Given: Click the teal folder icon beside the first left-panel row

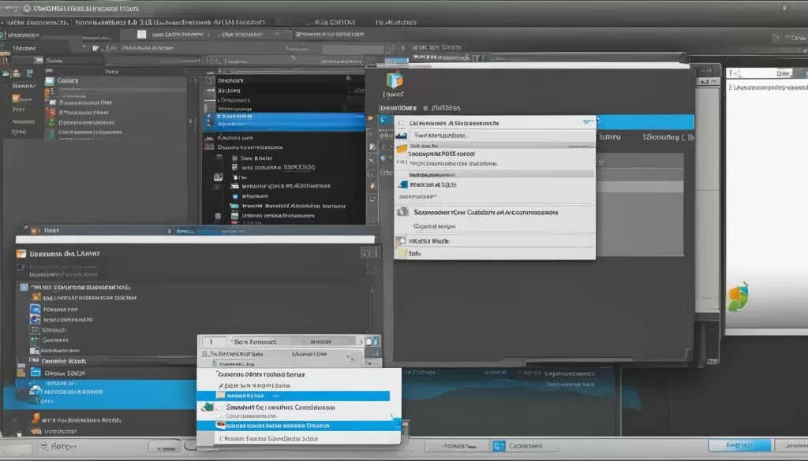Looking at the screenshot, I should point(50,81).
